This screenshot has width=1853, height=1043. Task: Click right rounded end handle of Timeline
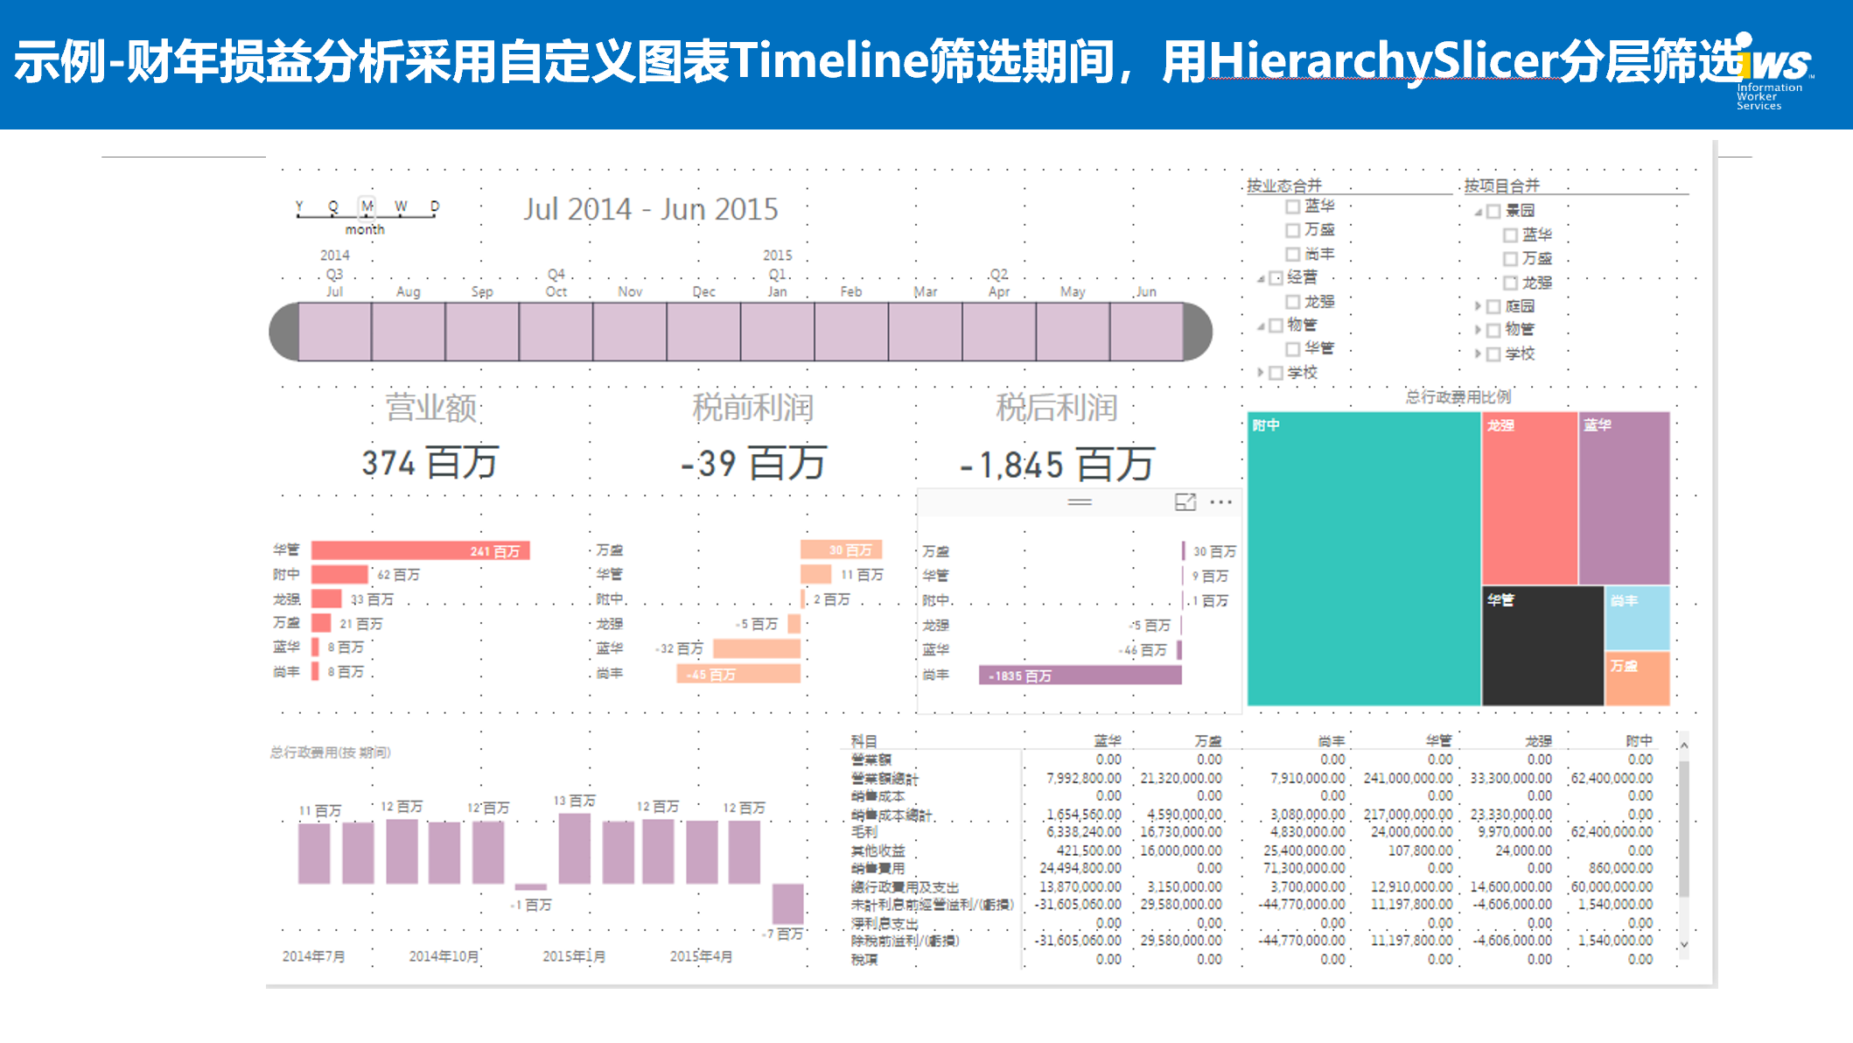[1198, 332]
